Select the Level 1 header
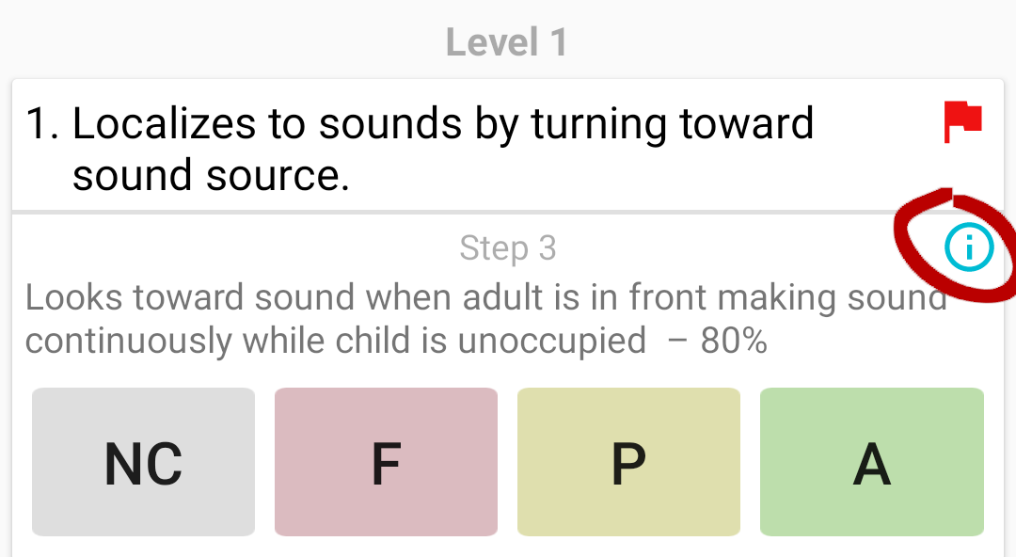This screenshot has height=557, width=1016. (507, 40)
